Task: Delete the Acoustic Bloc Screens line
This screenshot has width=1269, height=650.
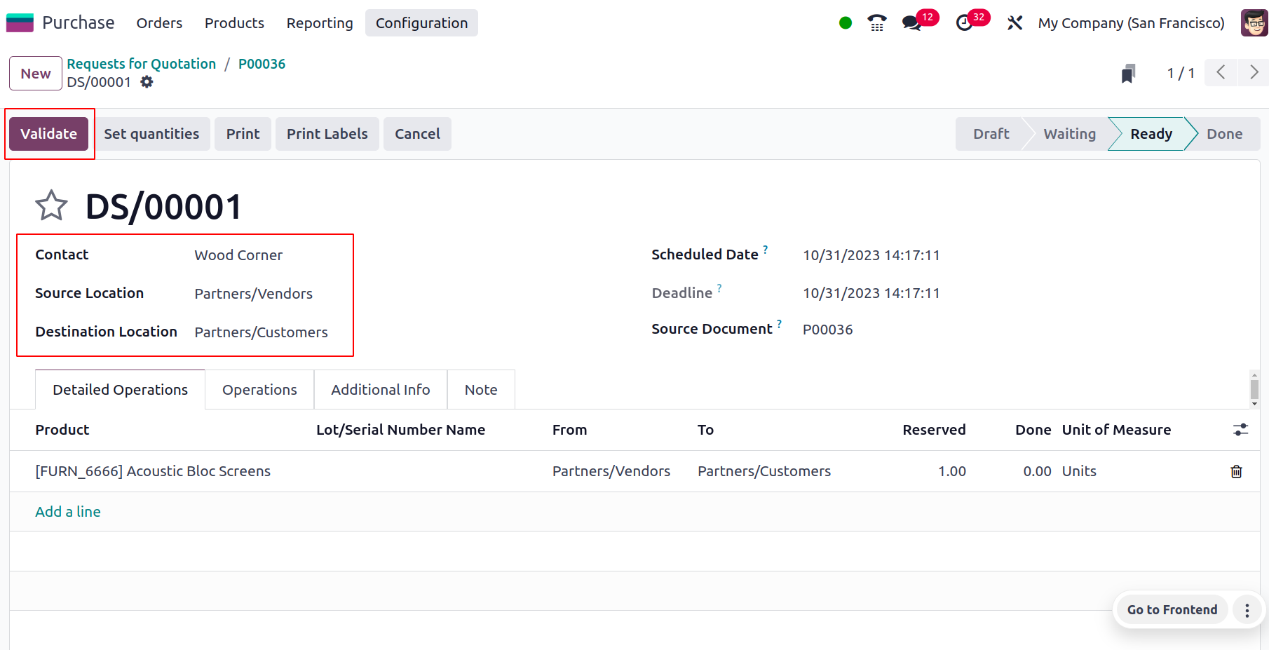Action: tap(1236, 472)
